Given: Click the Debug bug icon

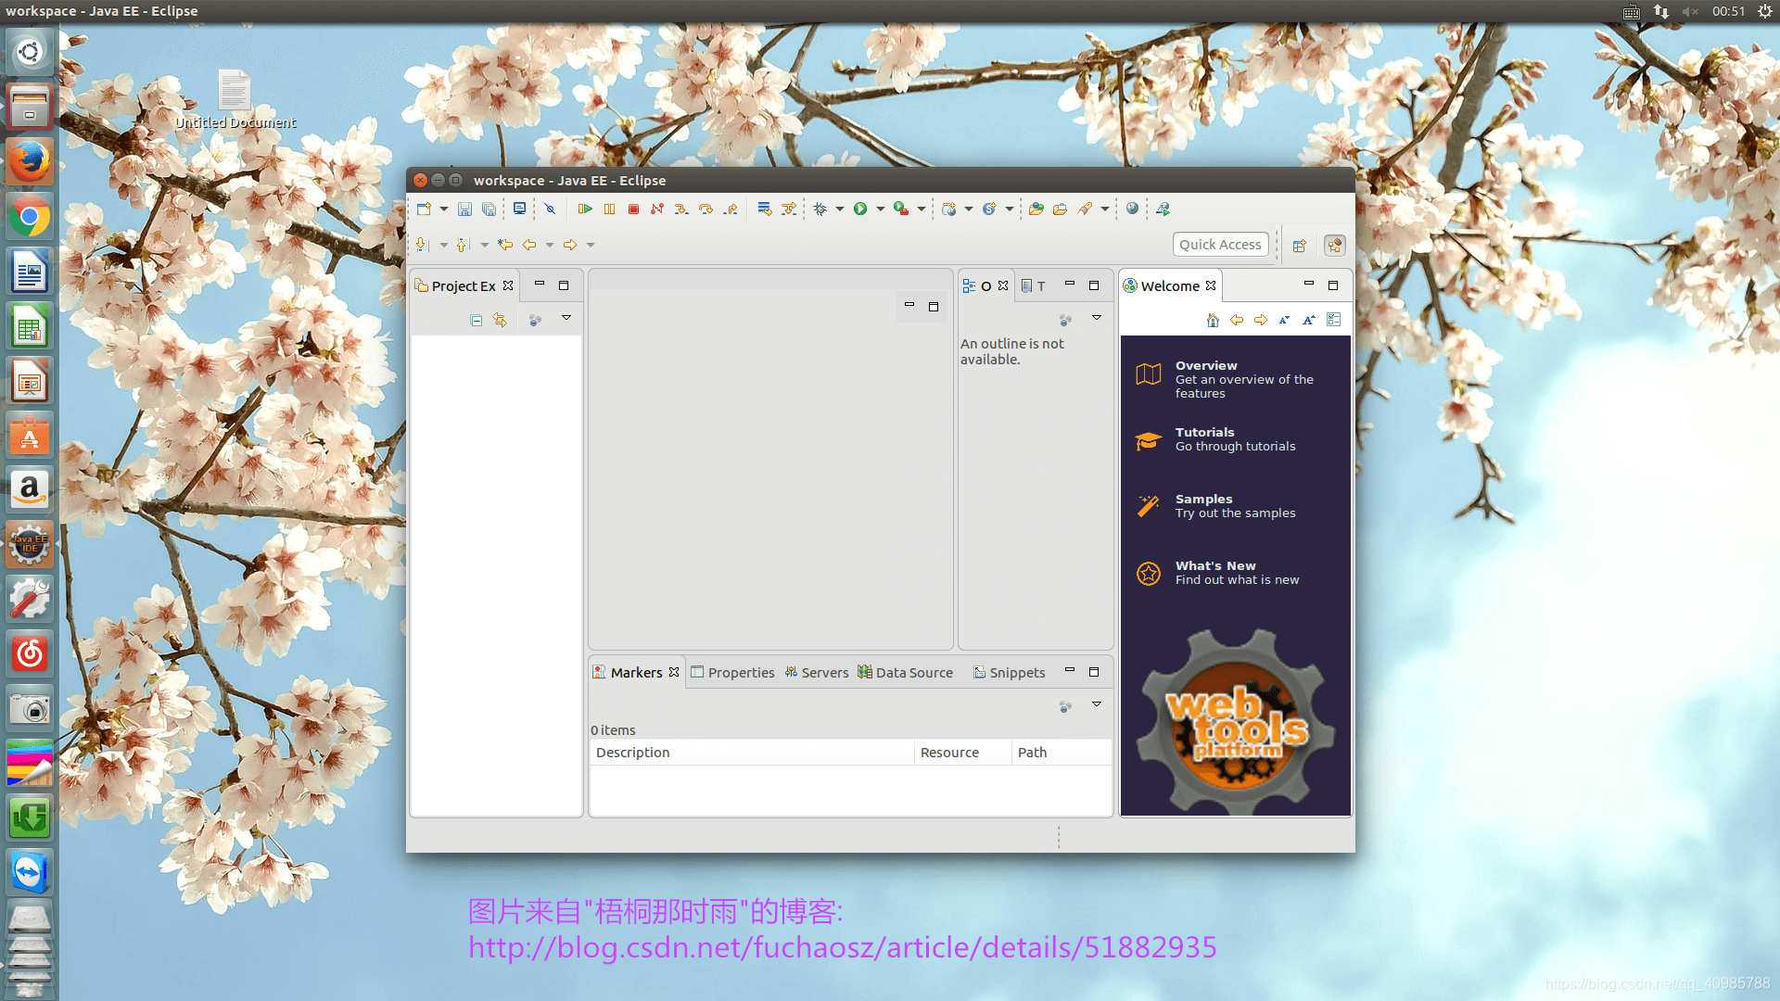Looking at the screenshot, I should [820, 209].
